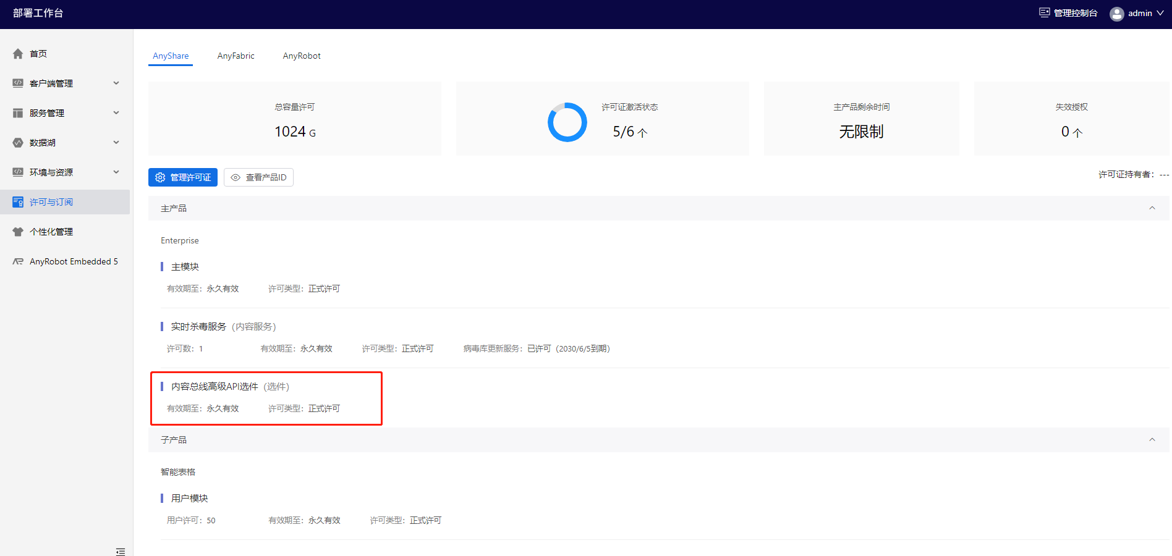
Task: Click the 数据湖 sidebar icon
Action: coord(18,143)
